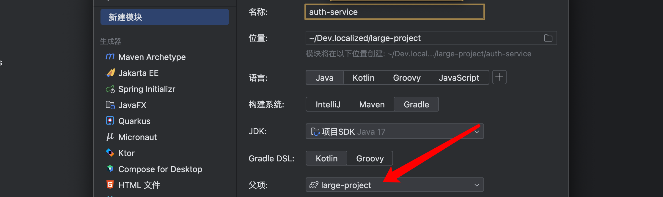Select Kotlin as the language

coord(363,78)
